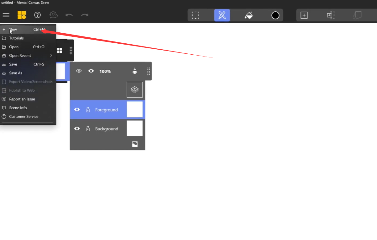Choose Report an Issue
Screen dimensions: 377x240
(28, 99)
